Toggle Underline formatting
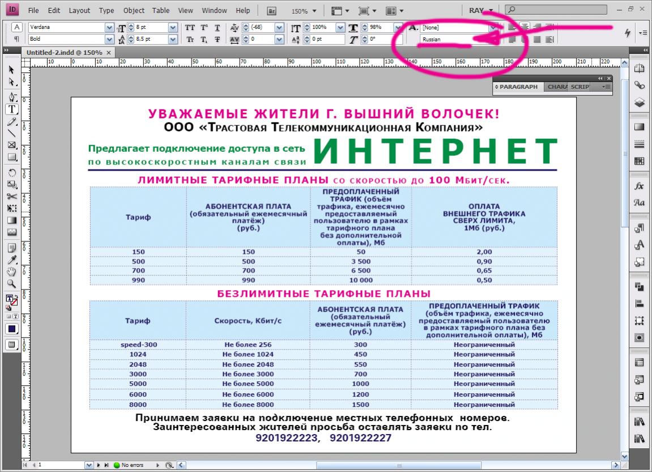 click(218, 28)
